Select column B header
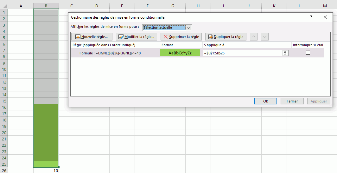337x173 pixels. pyautogui.click(x=46, y=6)
